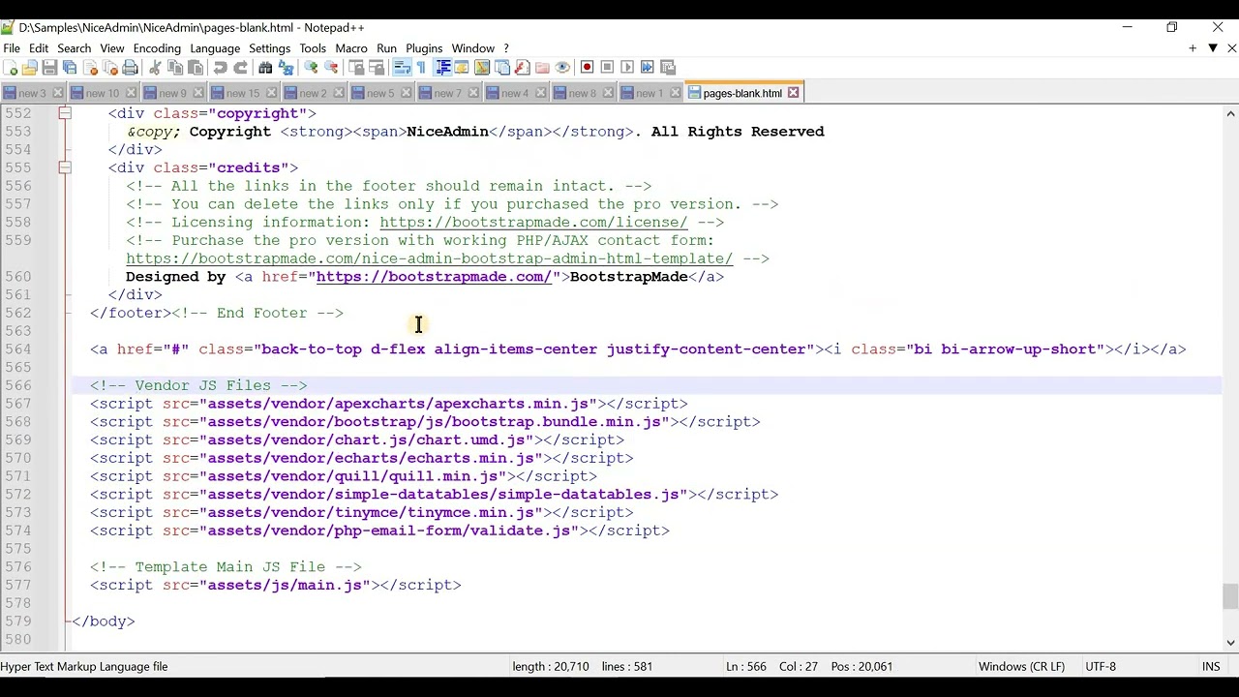The width and height of the screenshot is (1239, 697).
Task: Click the nice-admin-bootstrap-admin-html-template URL
Action: click(x=429, y=258)
